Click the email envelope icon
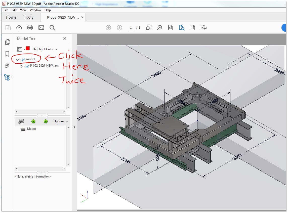The width and height of the screenshot is (288, 213). click(x=41, y=28)
